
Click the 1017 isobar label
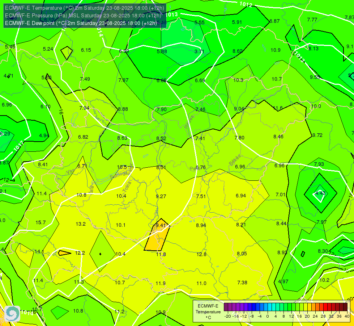(18, 146)
